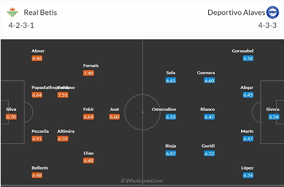
Task: Open the Real Betis team name link
Action: [x=40, y=12]
